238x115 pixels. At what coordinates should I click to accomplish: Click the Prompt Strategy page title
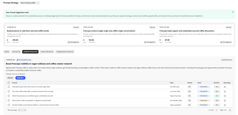pos(11,3)
